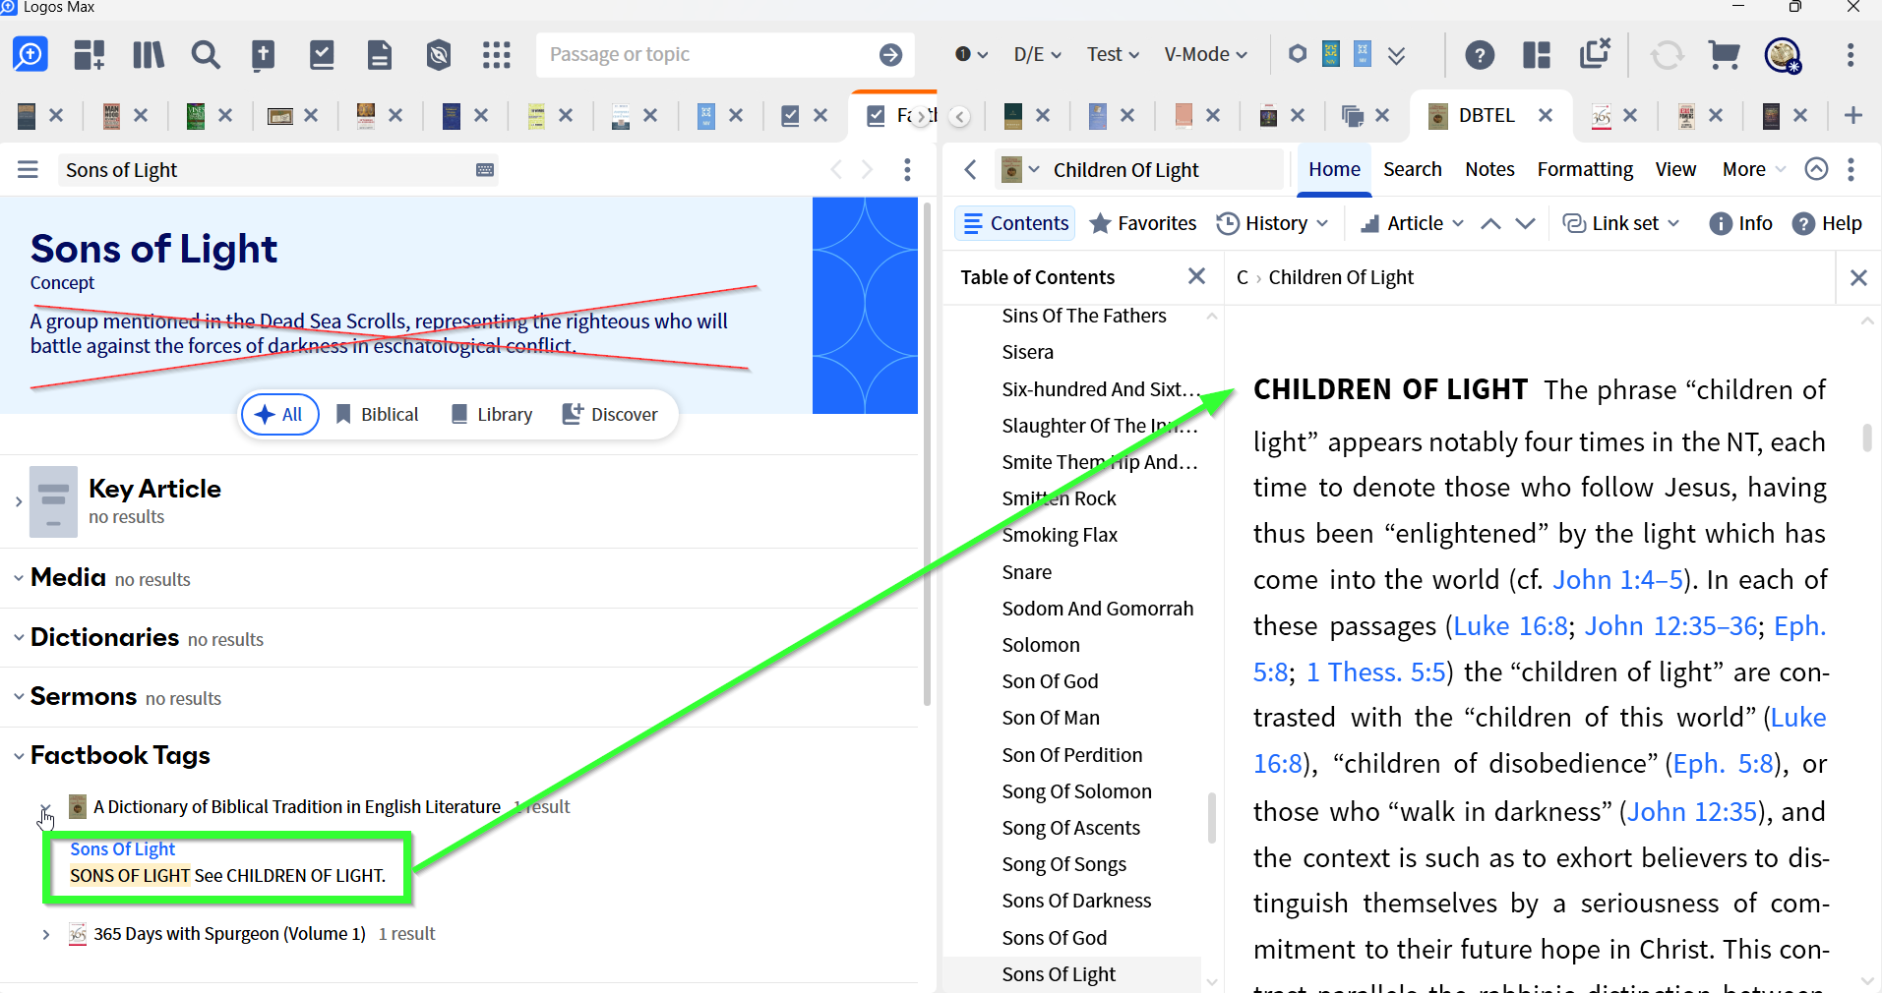The width and height of the screenshot is (1882, 993).
Task: Open the Guides checkmark-book icon
Action: tap(322, 54)
